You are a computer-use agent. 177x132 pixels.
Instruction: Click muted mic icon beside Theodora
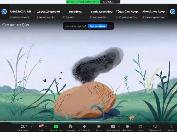click(x=64, y=17)
